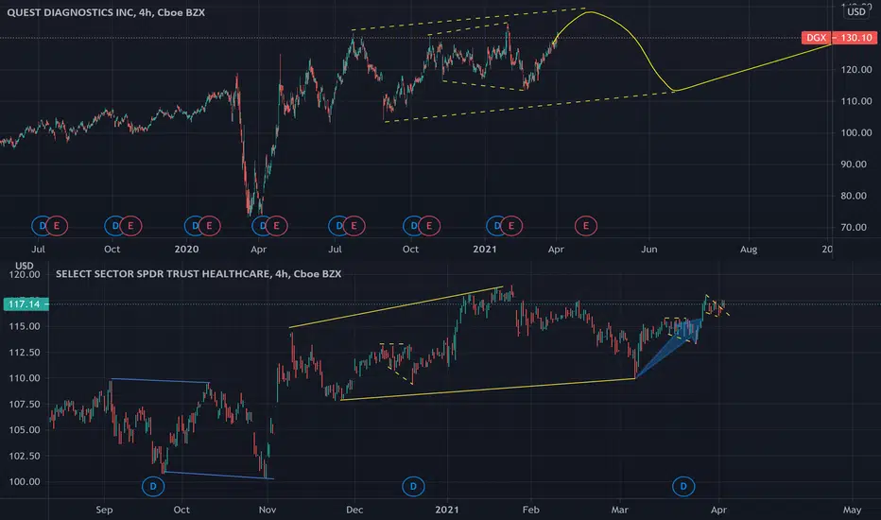Click the D dividend marker above the 2021 label in Quest chart
881x520 pixels.
496,226
